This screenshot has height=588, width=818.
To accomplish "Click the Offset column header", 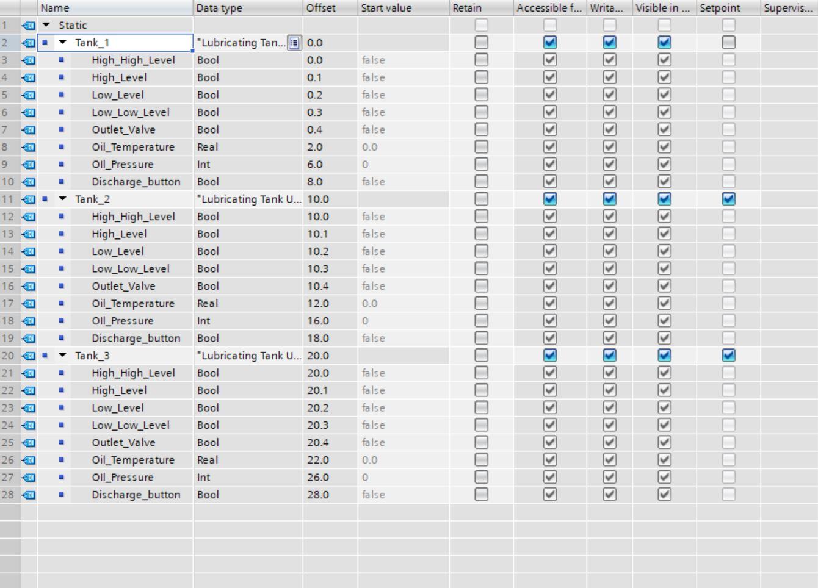I will pos(330,8).
